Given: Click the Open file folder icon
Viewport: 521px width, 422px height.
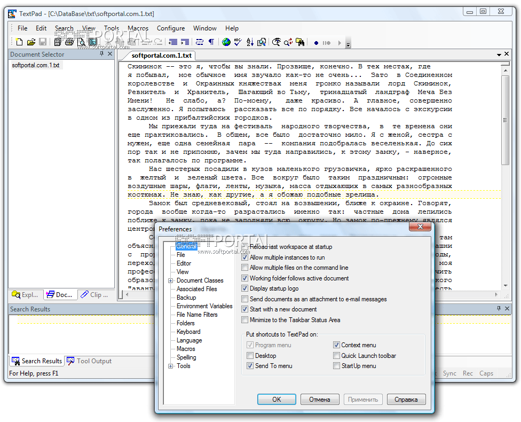Looking at the screenshot, I should 31,42.
